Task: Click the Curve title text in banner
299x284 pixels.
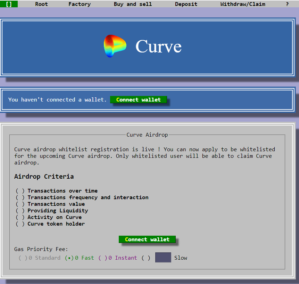Action: tap(158, 46)
